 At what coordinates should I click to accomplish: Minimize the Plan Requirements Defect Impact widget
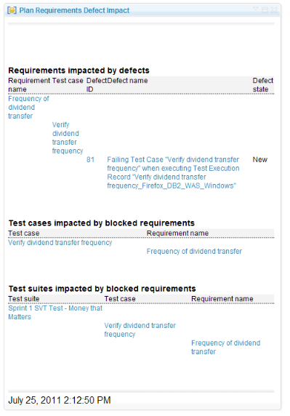tap(265, 10)
